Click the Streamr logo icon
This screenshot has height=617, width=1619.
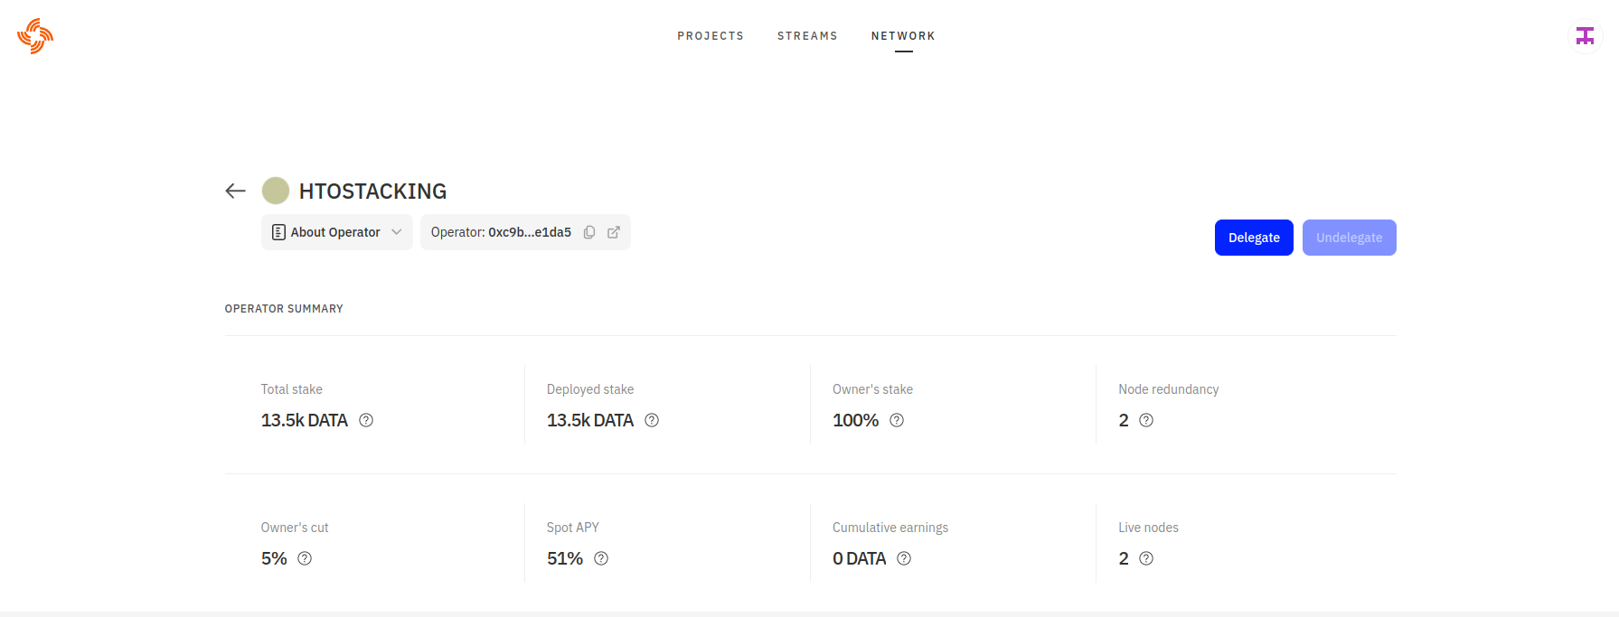pyautogui.click(x=35, y=36)
